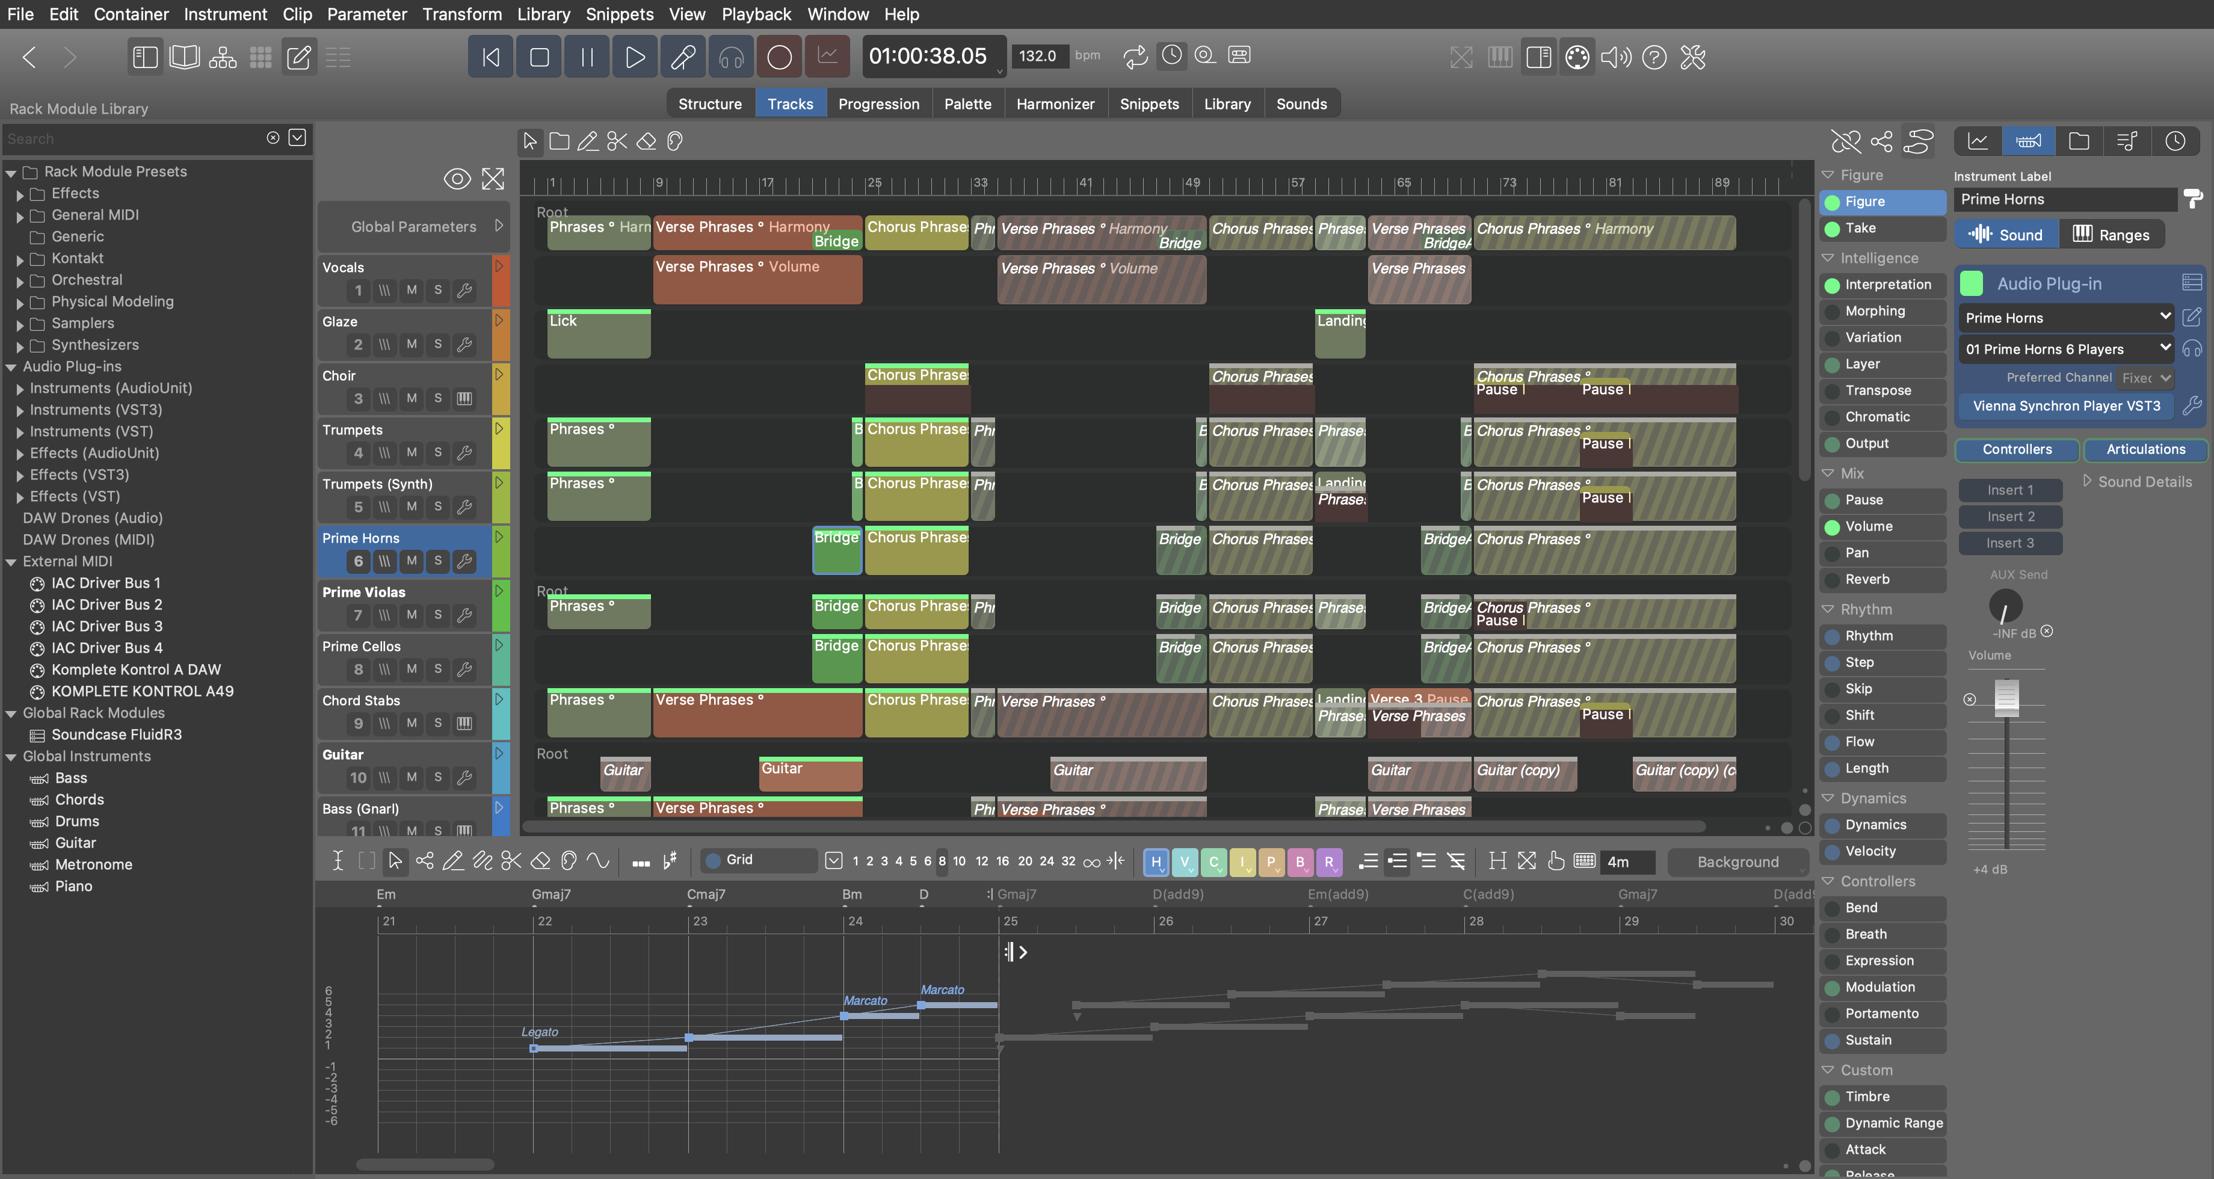Click the Play button in transport
The width and height of the screenshot is (2214, 1179).
[634, 58]
